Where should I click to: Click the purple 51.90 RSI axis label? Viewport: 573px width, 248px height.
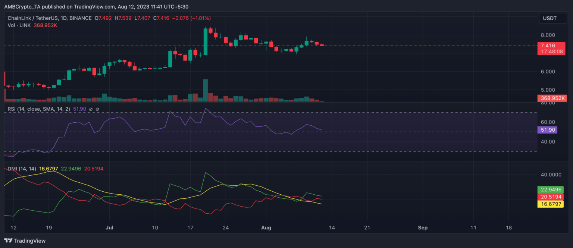pyautogui.click(x=547, y=130)
